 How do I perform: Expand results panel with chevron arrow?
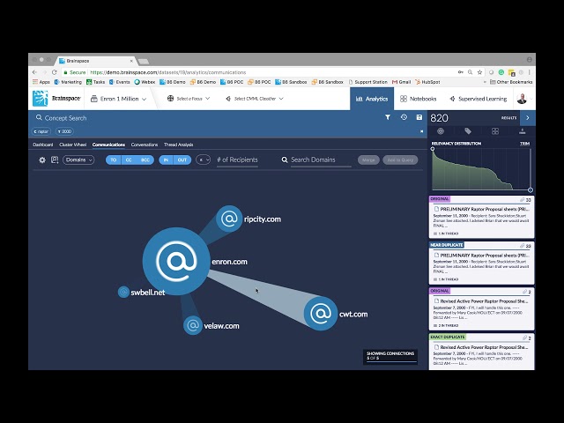[528, 117]
